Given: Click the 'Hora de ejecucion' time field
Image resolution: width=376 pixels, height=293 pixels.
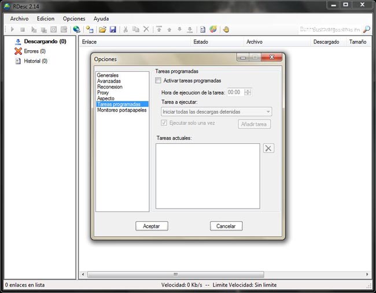Looking at the screenshot, I should point(234,92).
